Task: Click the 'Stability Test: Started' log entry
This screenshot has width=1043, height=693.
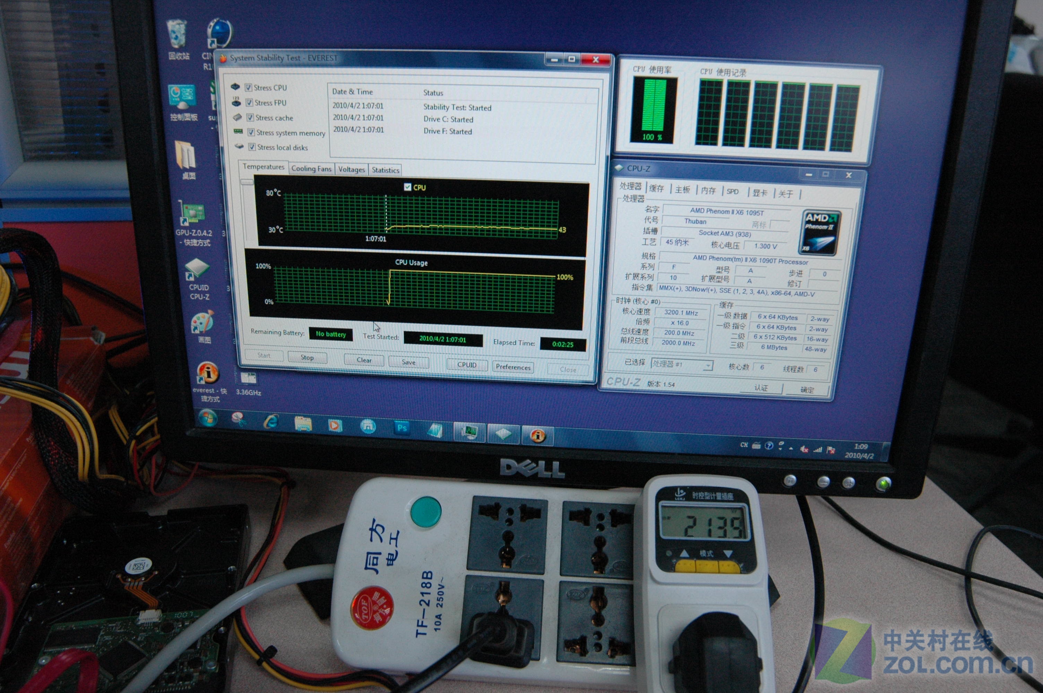Action: (457, 107)
